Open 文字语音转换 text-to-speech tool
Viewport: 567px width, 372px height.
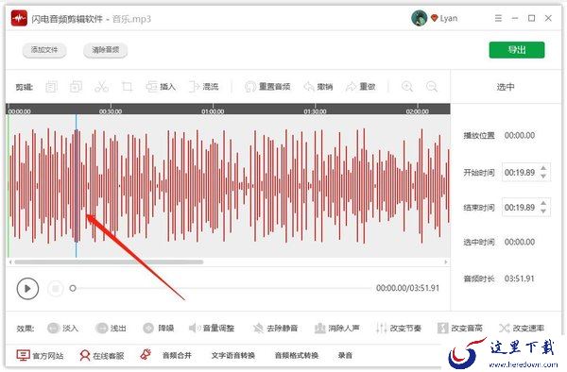click(233, 355)
